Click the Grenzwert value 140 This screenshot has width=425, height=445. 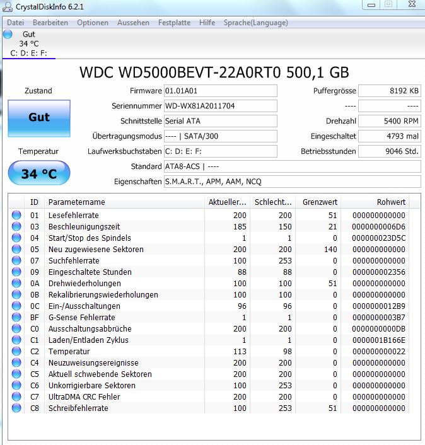330,249
